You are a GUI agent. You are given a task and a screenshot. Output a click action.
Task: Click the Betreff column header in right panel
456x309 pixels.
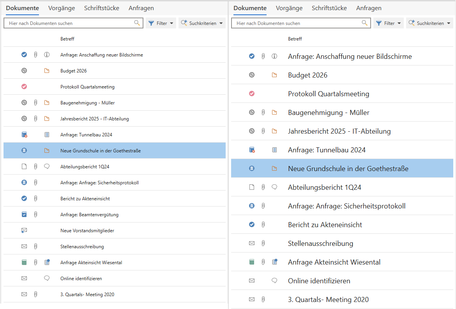click(x=295, y=39)
